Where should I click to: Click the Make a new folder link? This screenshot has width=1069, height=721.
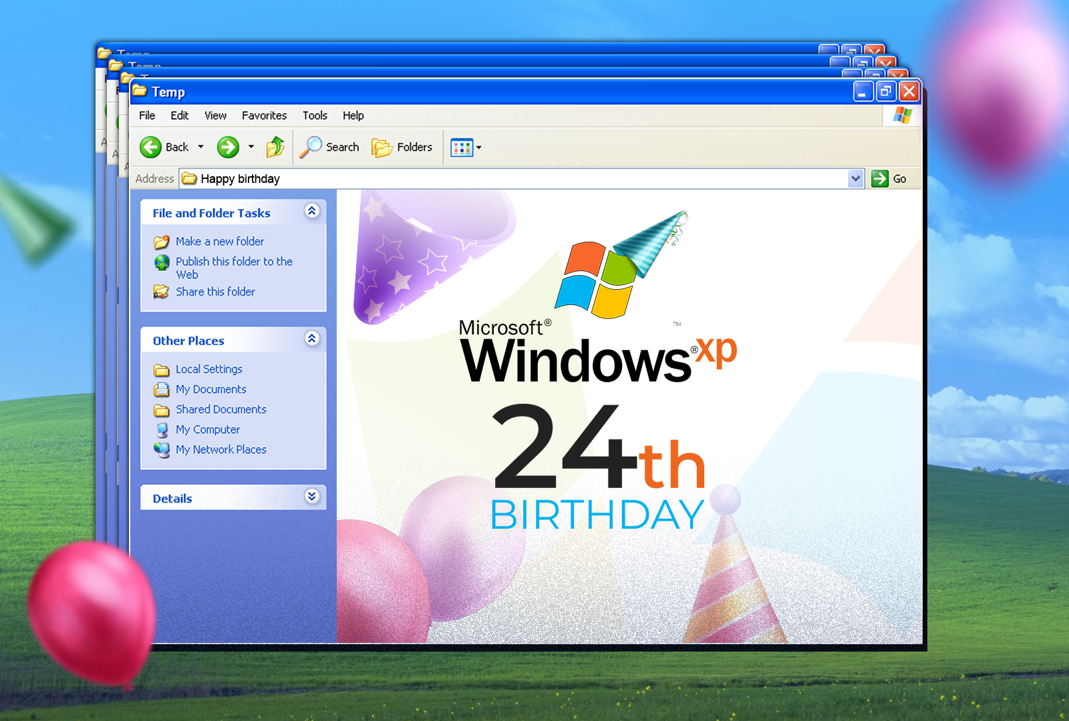click(220, 242)
